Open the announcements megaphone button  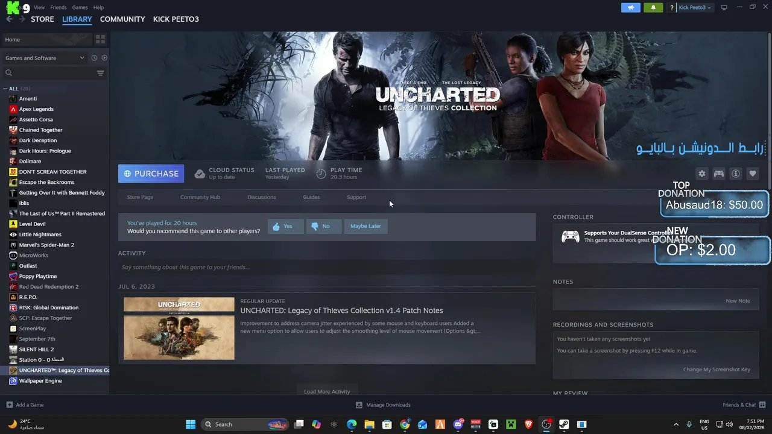(631, 7)
